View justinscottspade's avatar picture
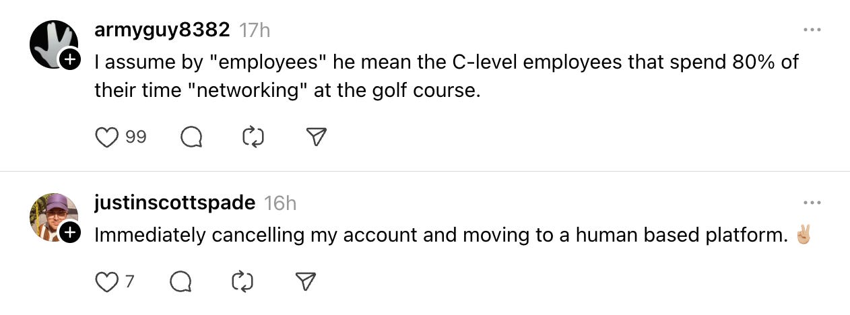Viewport: 850px width, 315px height. [51, 215]
